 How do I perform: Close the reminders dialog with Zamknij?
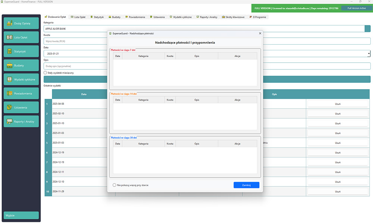pos(246,185)
